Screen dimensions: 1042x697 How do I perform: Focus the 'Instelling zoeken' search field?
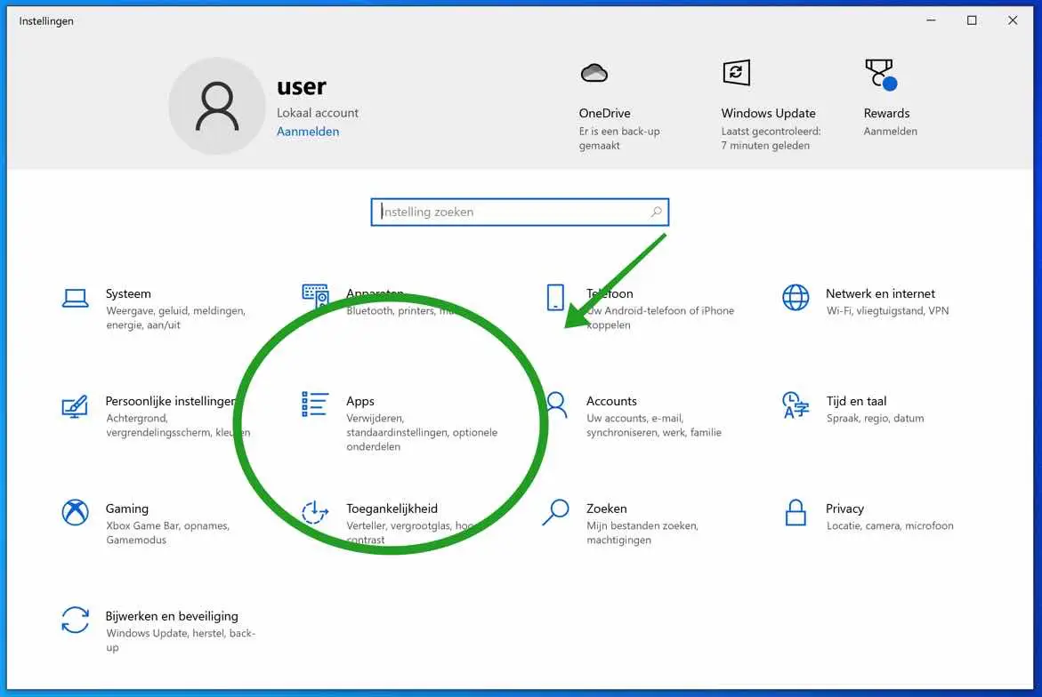tap(520, 212)
